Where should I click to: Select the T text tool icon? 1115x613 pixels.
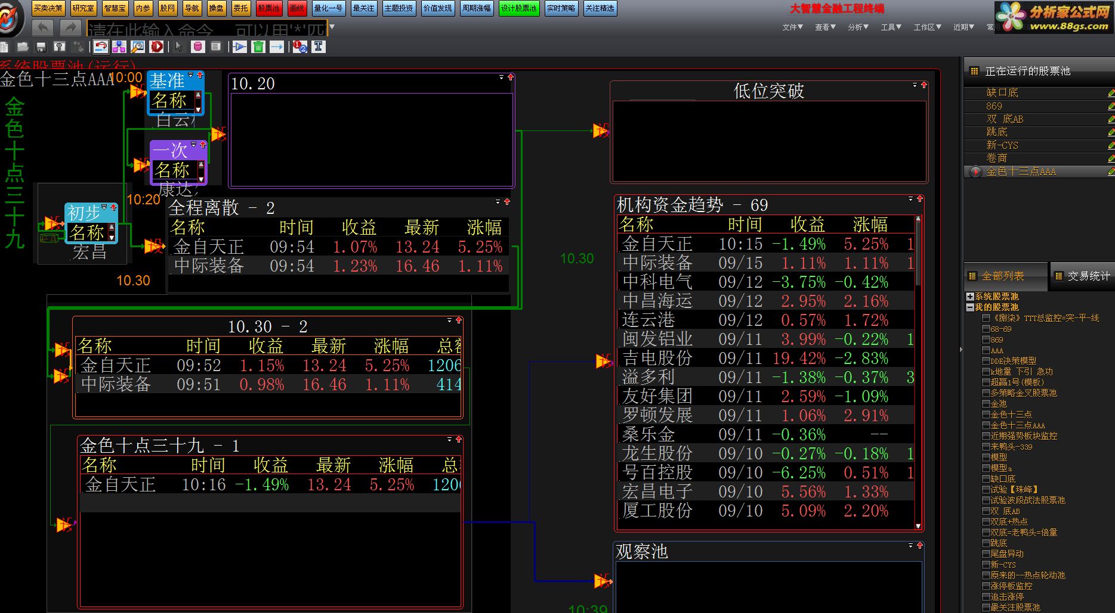[x=319, y=46]
